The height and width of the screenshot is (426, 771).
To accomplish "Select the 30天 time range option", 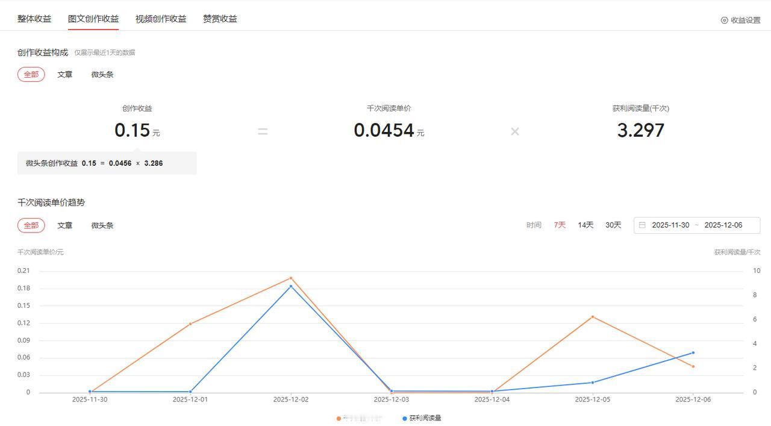I will pos(612,225).
